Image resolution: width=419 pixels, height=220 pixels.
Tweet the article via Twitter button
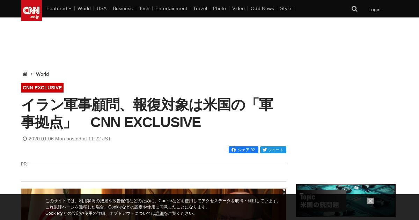pos(273,150)
